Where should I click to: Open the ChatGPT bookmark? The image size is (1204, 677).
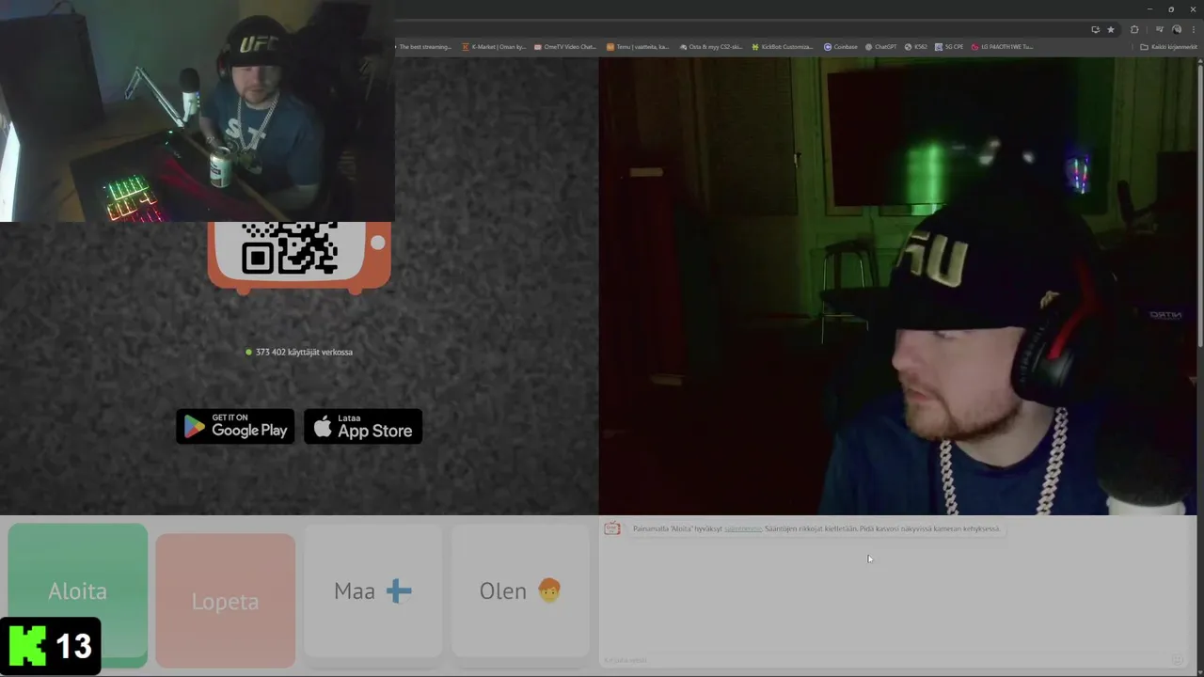point(880,47)
